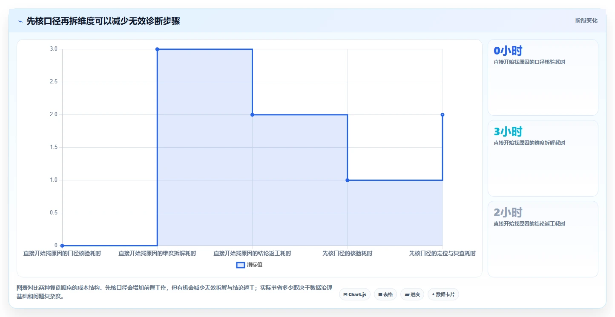615x317 pixels.
Task: Click the 表格 chip
Action: pos(385,294)
